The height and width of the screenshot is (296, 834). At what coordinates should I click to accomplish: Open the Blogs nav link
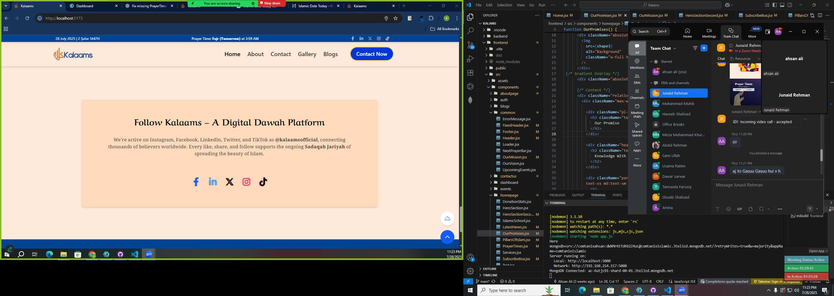coord(330,54)
